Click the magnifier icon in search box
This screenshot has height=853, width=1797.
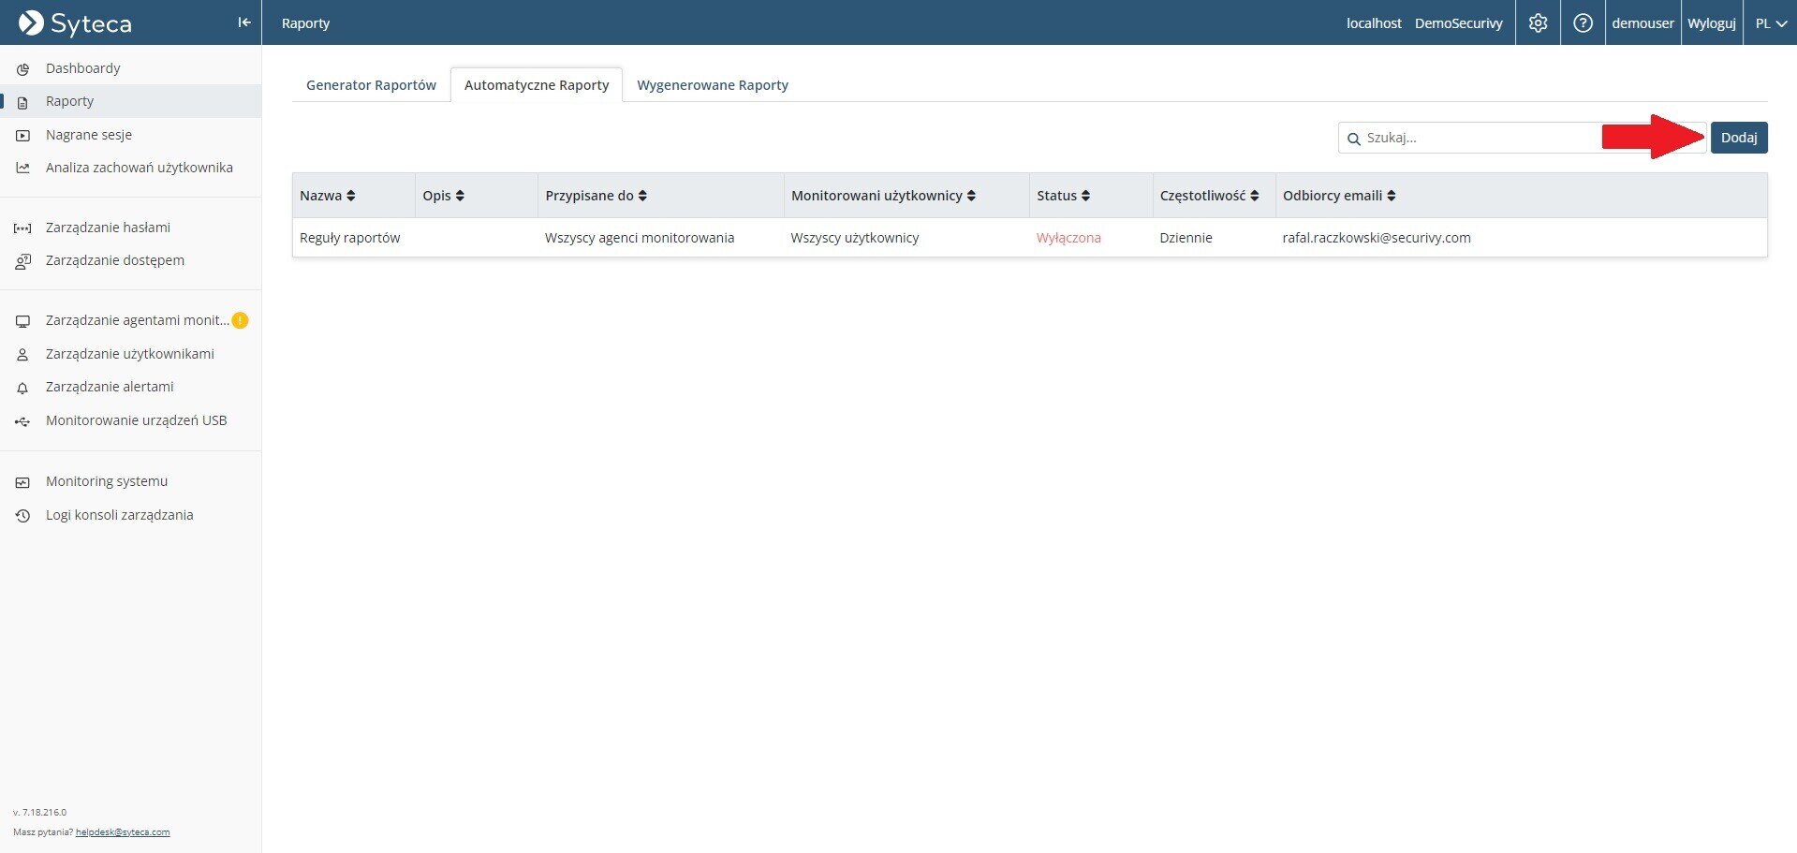pos(1353,139)
